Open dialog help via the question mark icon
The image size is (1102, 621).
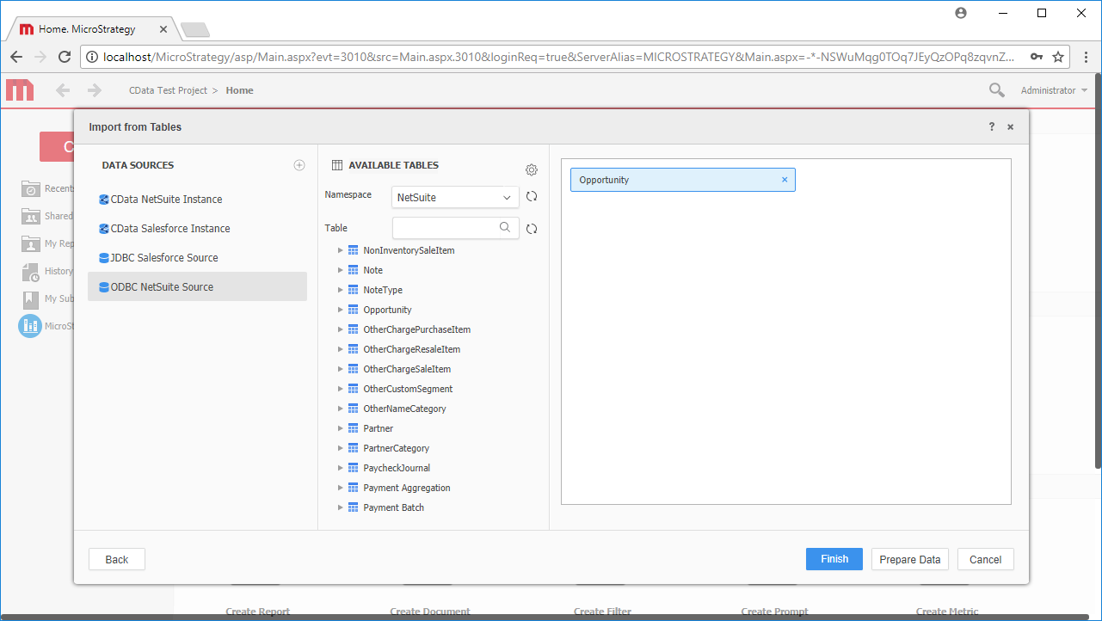click(991, 126)
